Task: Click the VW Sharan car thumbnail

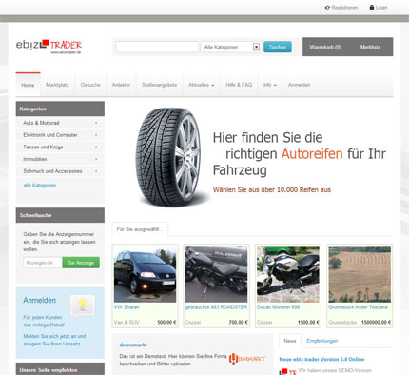Action: tap(145, 274)
